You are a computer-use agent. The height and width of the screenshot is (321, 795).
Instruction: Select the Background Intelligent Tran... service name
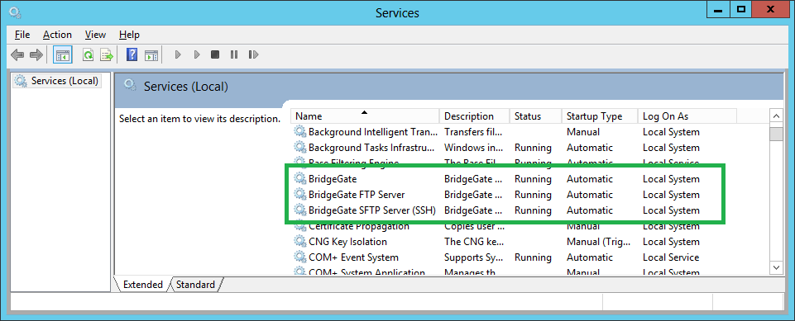372,132
